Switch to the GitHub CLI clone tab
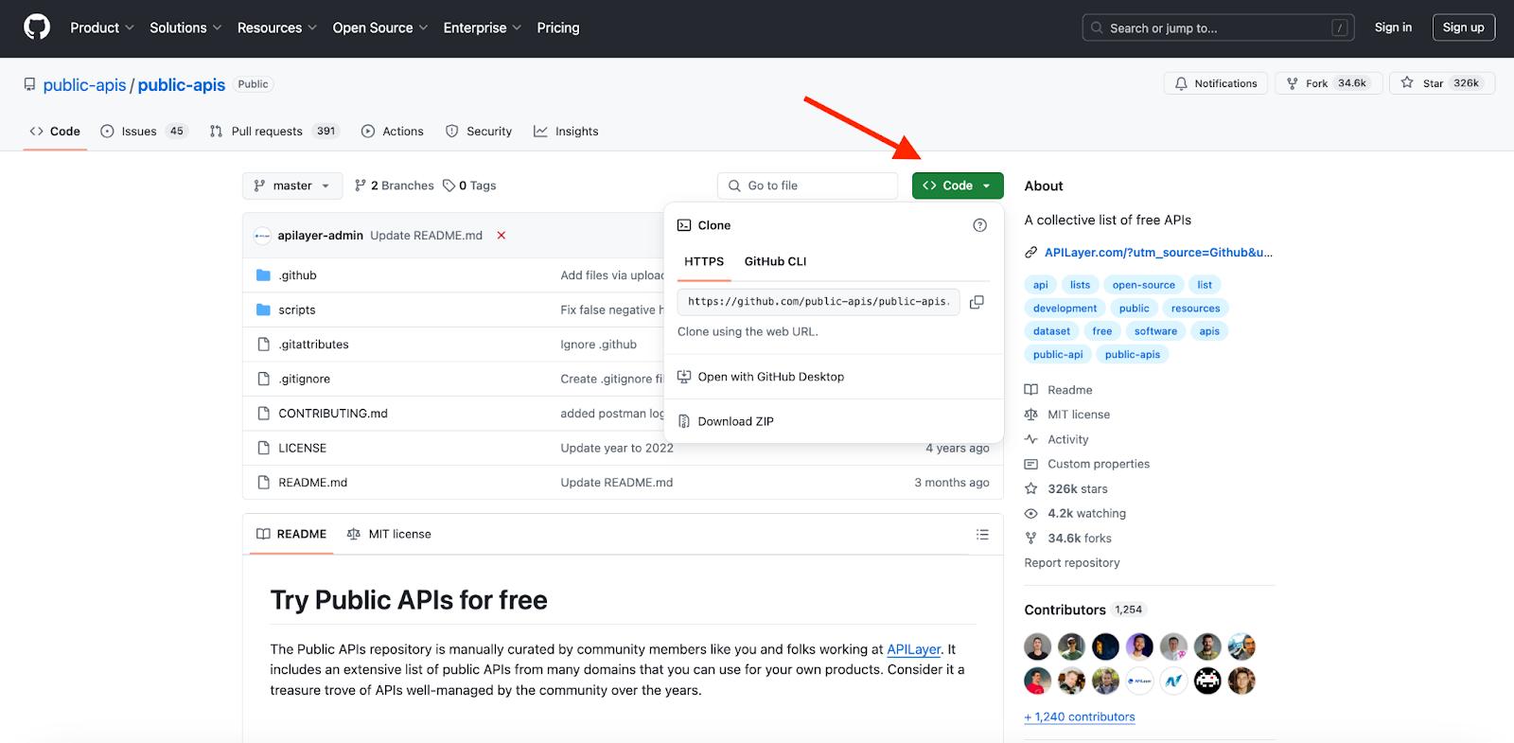 775,261
